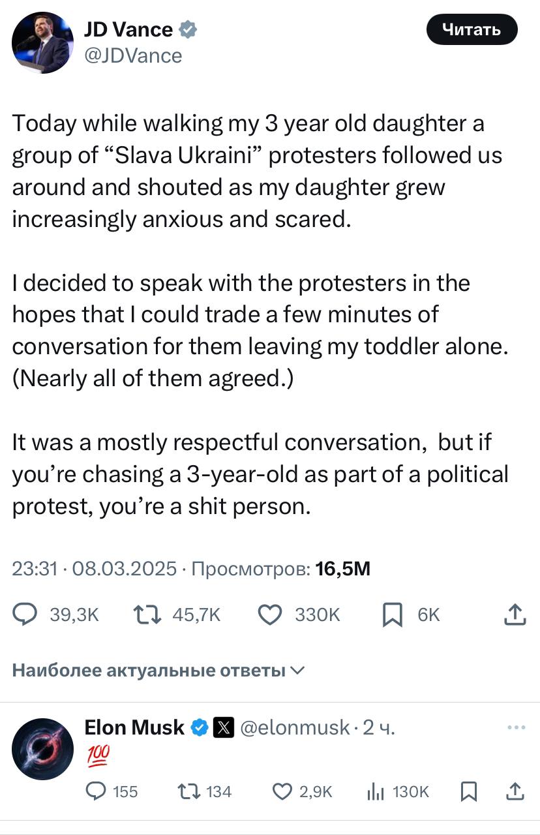Open the @elonmusk profile handle
Image resolution: width=540 pixels, height=835 pixels.
coord(295,727)
